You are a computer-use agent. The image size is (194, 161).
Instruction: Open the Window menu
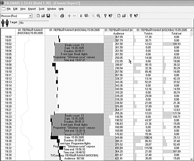point(52,9)
